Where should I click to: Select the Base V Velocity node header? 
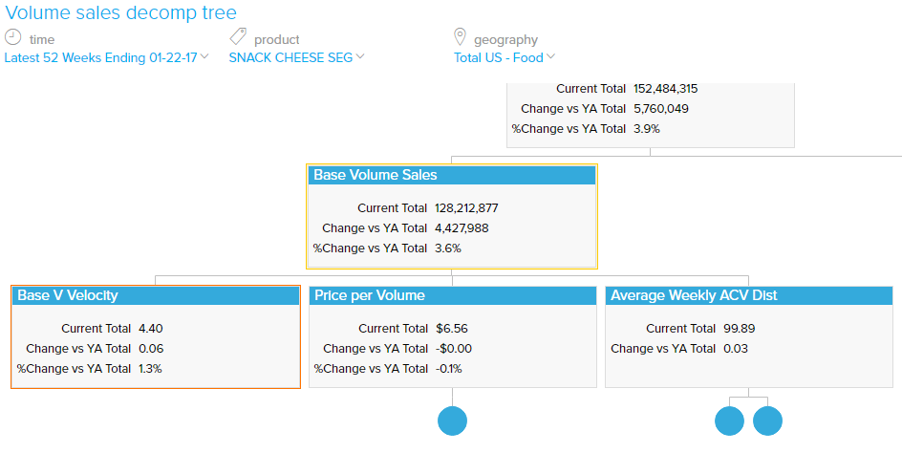click(x=156, y=295)
